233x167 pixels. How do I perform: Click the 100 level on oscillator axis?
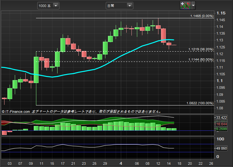pyautogui.click(x=220, y=139)
